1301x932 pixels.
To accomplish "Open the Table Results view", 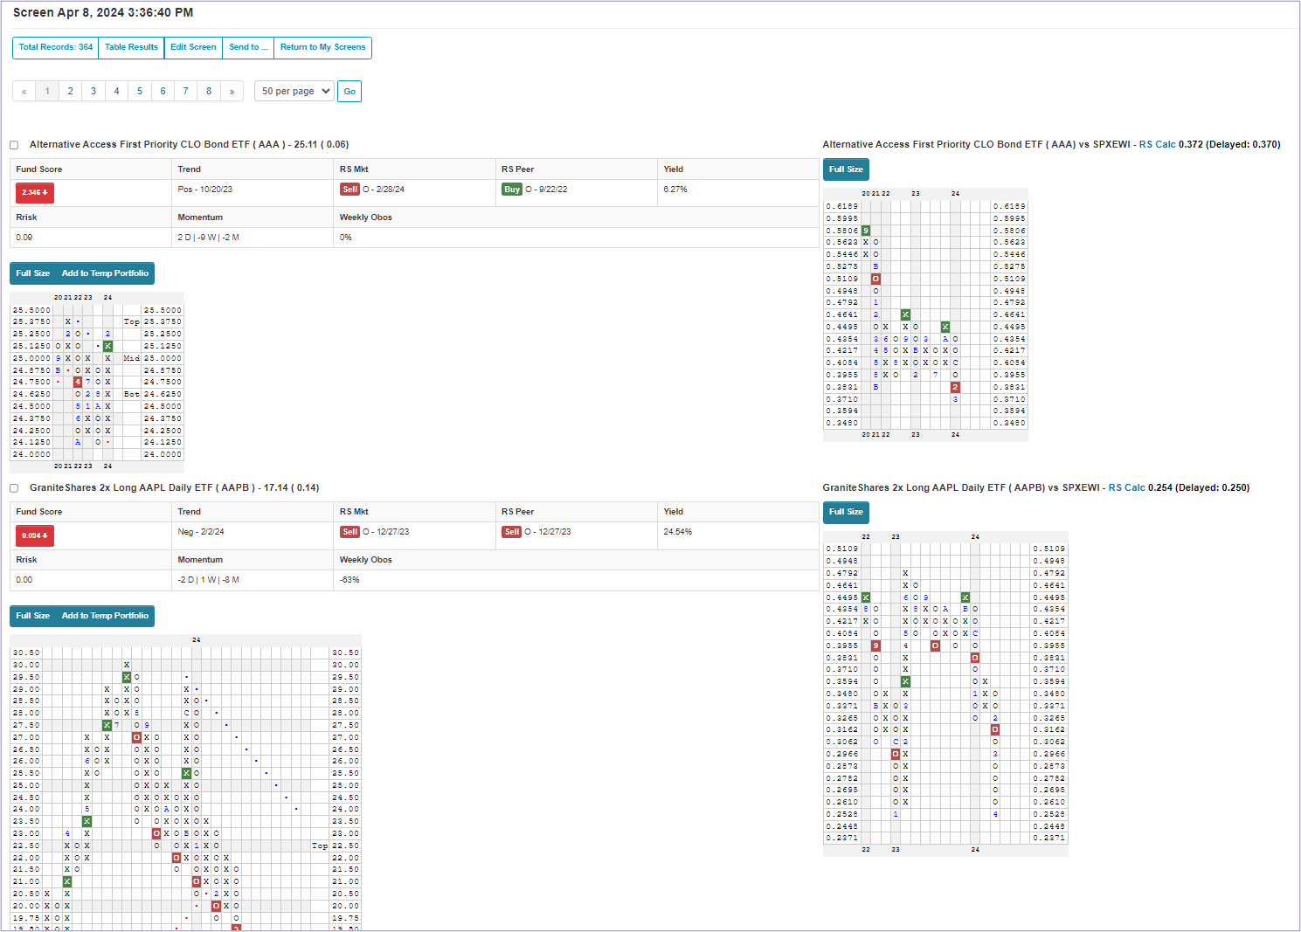I will 131,47.
